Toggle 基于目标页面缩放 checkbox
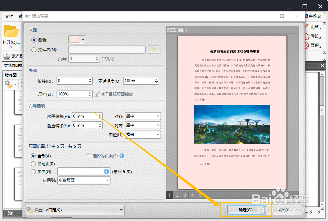328x221 pixels. 97,94
